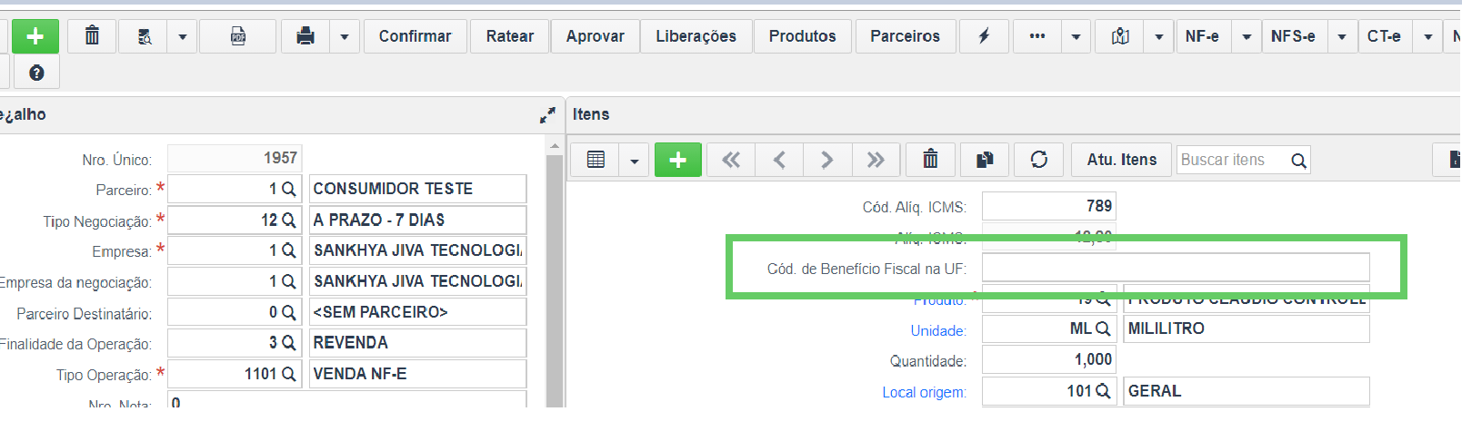Click magnifier icon in Buscar itens field

pyautogui.click(x=1298, y=161)
